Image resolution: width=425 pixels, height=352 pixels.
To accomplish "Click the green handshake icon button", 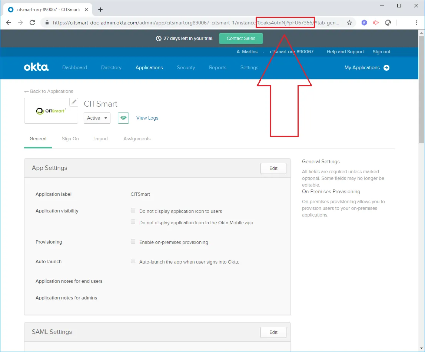I will tap(123, 118).
